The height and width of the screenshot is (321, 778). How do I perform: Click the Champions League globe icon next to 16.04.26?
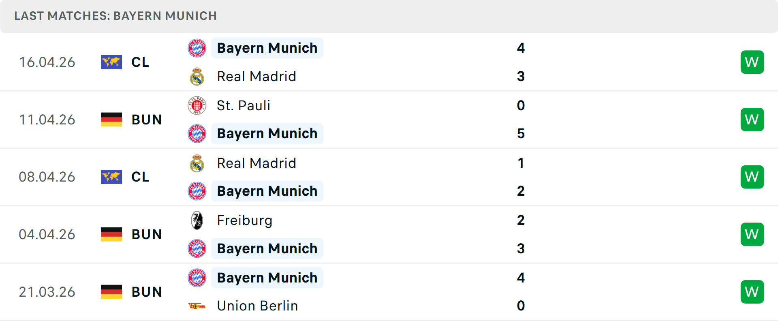click(111, 62)
